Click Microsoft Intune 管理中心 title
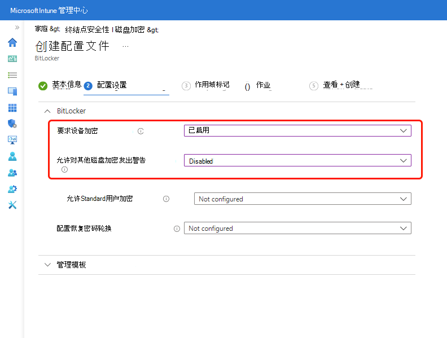 pyautogui.click(x=49, y=11)
